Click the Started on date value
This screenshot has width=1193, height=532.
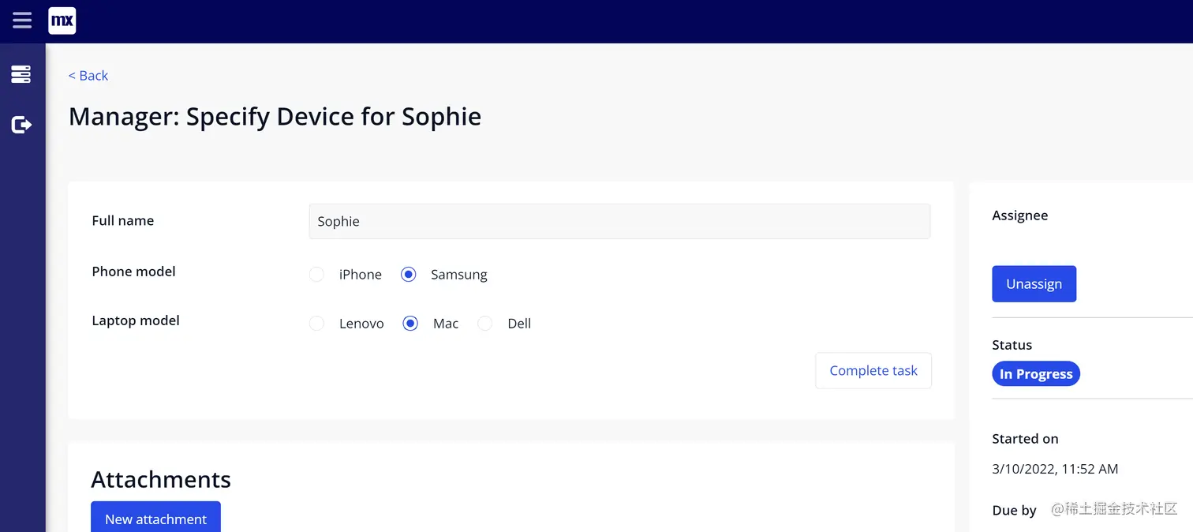(1055, 469)
